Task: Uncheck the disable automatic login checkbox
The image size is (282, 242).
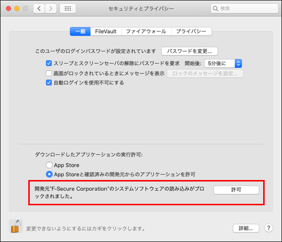Action: tap(49, 83)
